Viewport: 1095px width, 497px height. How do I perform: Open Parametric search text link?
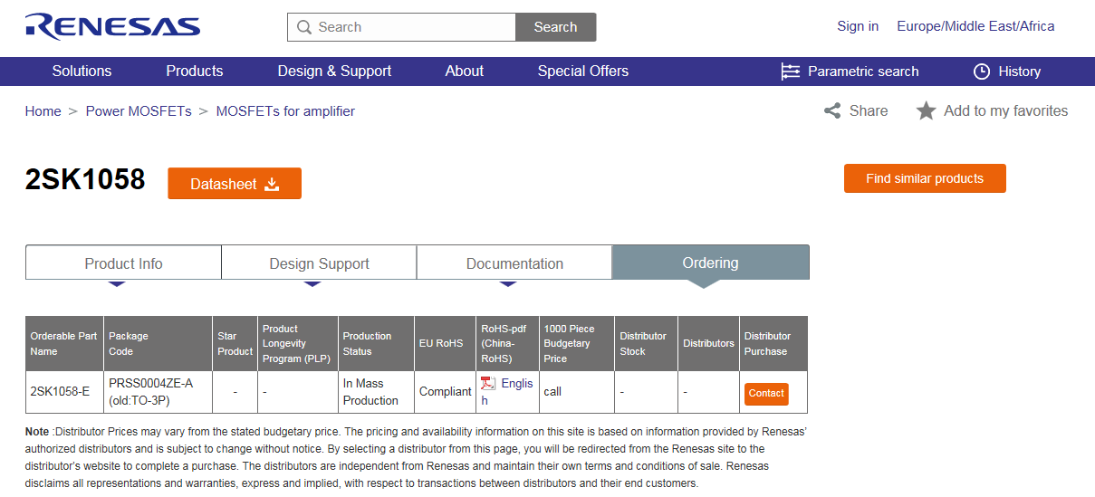tap(863, 72)
